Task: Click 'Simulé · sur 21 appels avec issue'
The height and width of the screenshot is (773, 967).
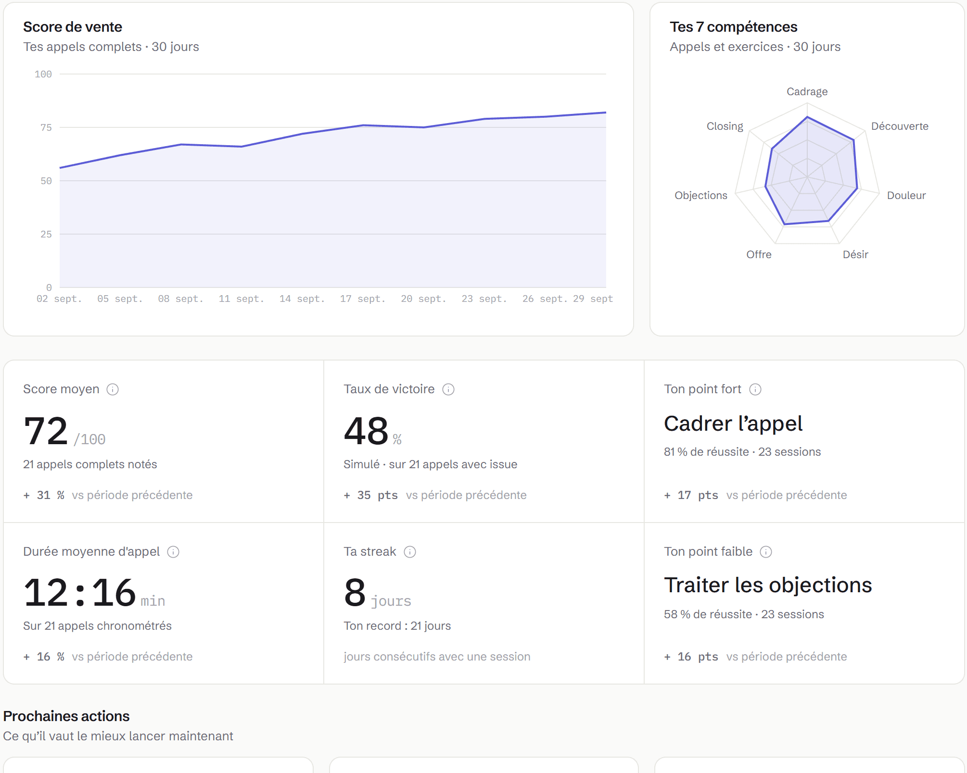Action: [430, 464]
